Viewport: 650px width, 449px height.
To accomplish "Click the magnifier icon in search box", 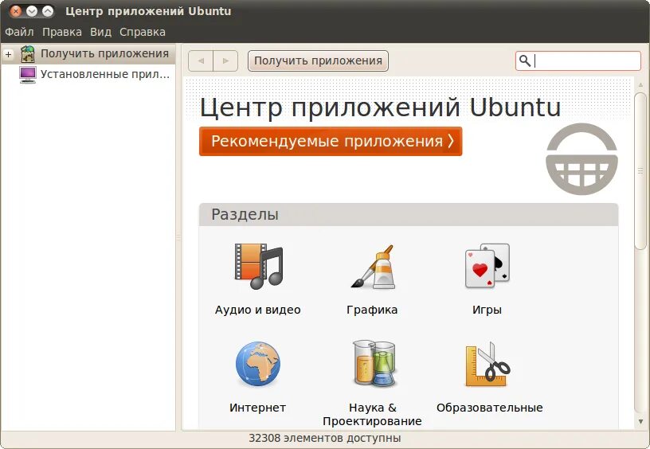I will 525,61.
